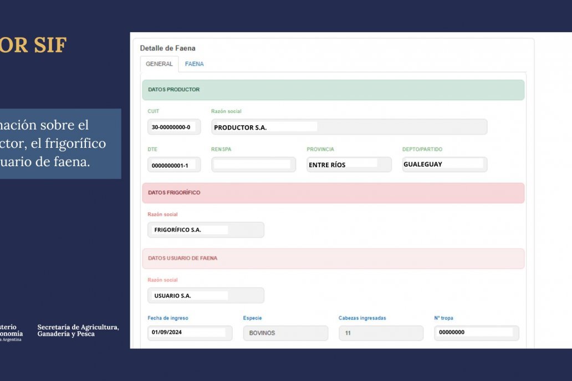Image resolution: width=572 pixels, height=381 pixels.
Task: Click the DATOS USUARIO DE FAENA header
Action: coord(333,259)
